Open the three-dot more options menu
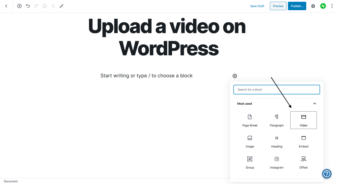The width and height of the screenshot is (337, 184). [x=332, y=6]
